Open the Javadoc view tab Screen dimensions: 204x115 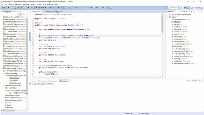(33, 81)
